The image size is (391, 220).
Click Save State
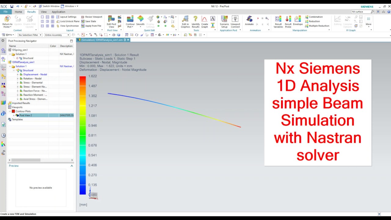[x=89, y=21]
